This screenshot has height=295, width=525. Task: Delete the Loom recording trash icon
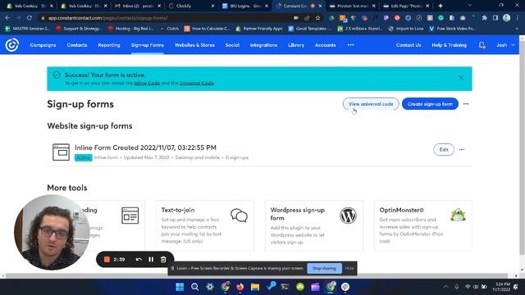163,259
